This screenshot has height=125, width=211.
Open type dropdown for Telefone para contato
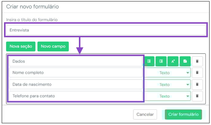167,96
